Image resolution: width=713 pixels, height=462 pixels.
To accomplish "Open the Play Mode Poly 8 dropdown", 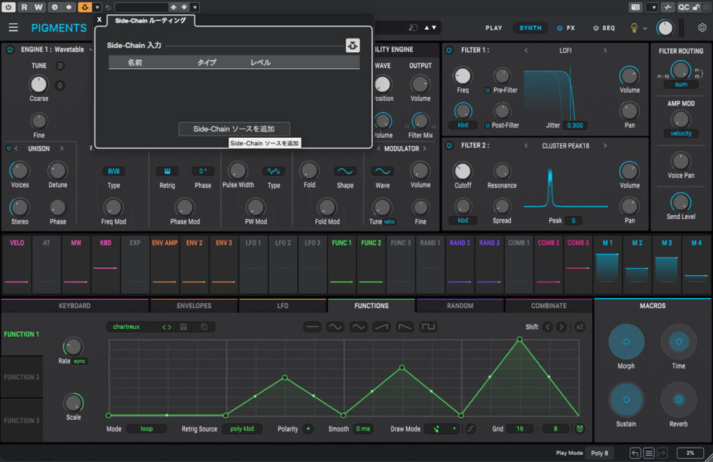I will click(600, 453).
